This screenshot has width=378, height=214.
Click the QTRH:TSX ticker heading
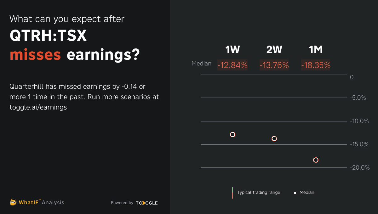click(x=48, y=37)
